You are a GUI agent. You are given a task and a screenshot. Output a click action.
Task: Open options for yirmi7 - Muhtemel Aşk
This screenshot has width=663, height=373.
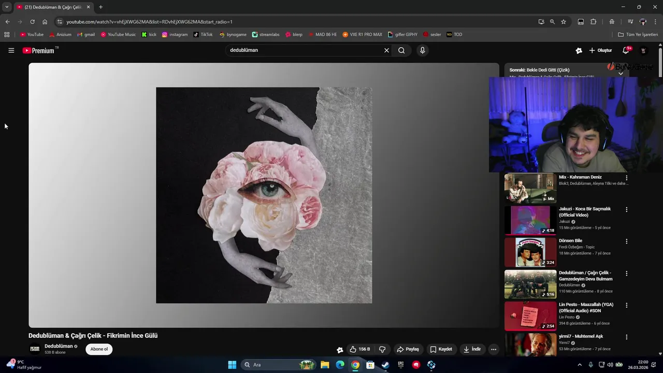click(626, 337)
